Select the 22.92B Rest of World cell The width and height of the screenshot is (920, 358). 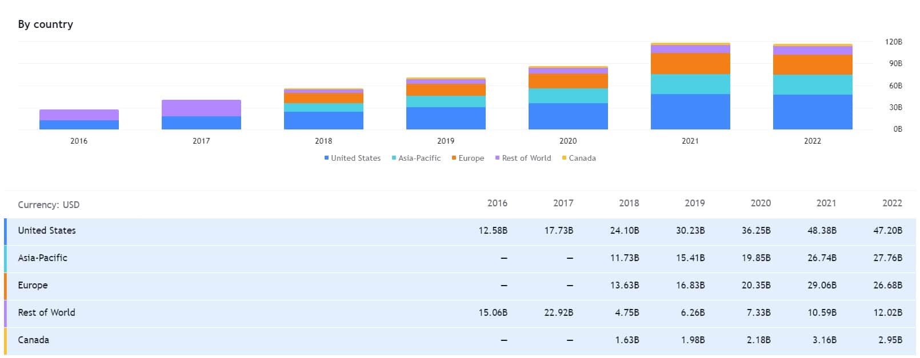click(558, 312)
